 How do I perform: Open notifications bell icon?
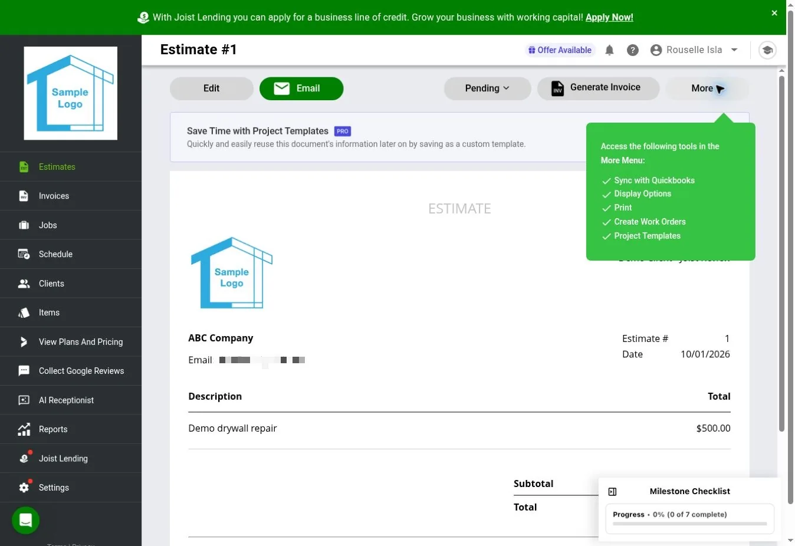click(x=609, y=50)
